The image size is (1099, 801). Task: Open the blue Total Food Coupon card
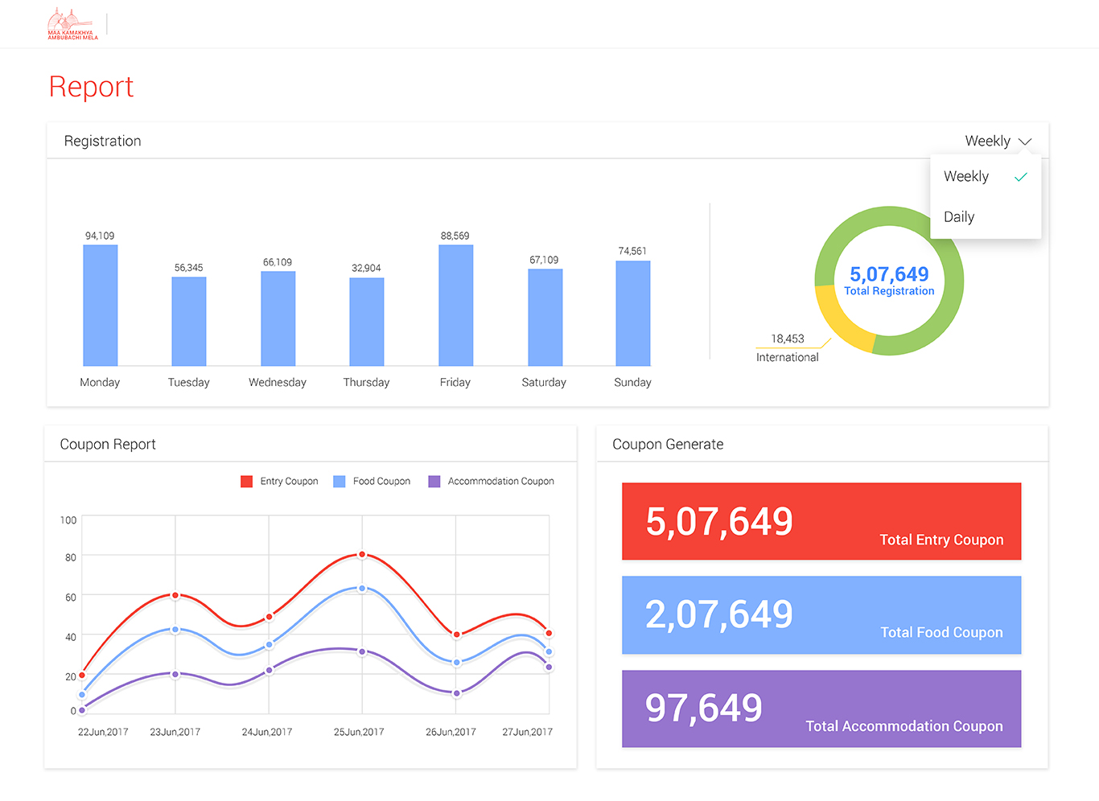821,615
